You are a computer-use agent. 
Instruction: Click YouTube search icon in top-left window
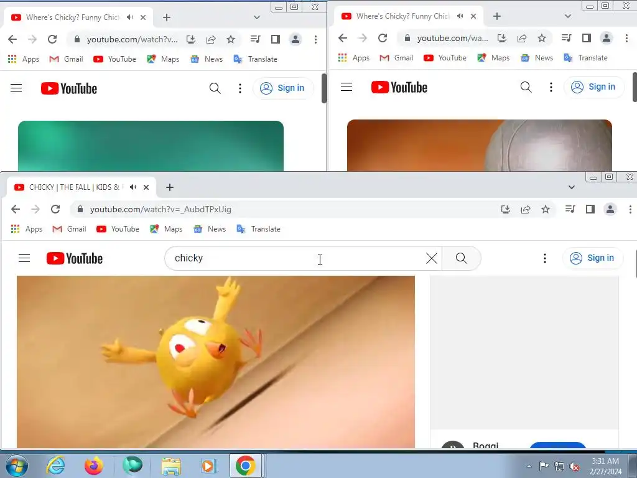point(215,88)
